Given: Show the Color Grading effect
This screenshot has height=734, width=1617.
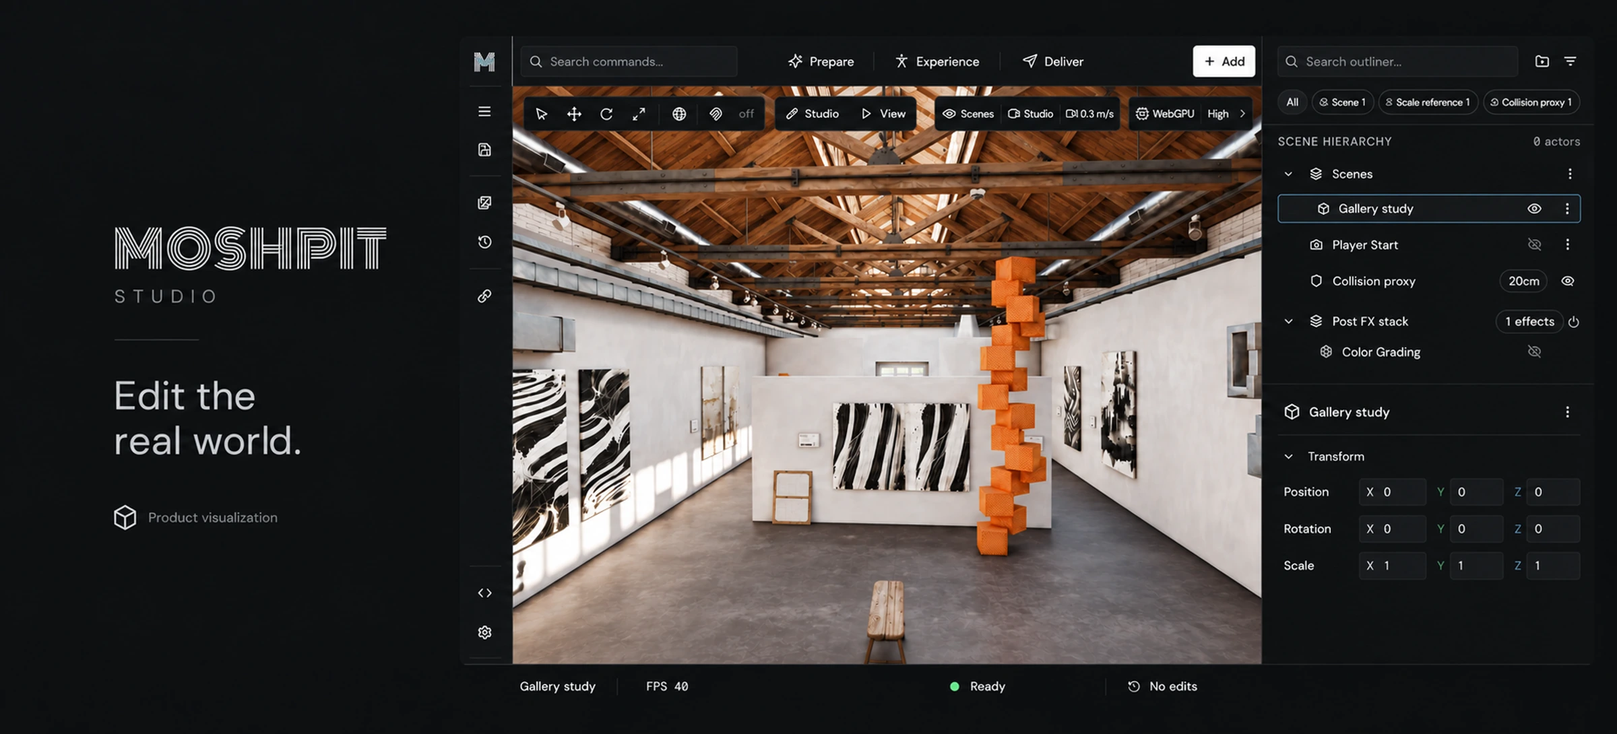Looking at the screenshot, I should click(1534, 352).
